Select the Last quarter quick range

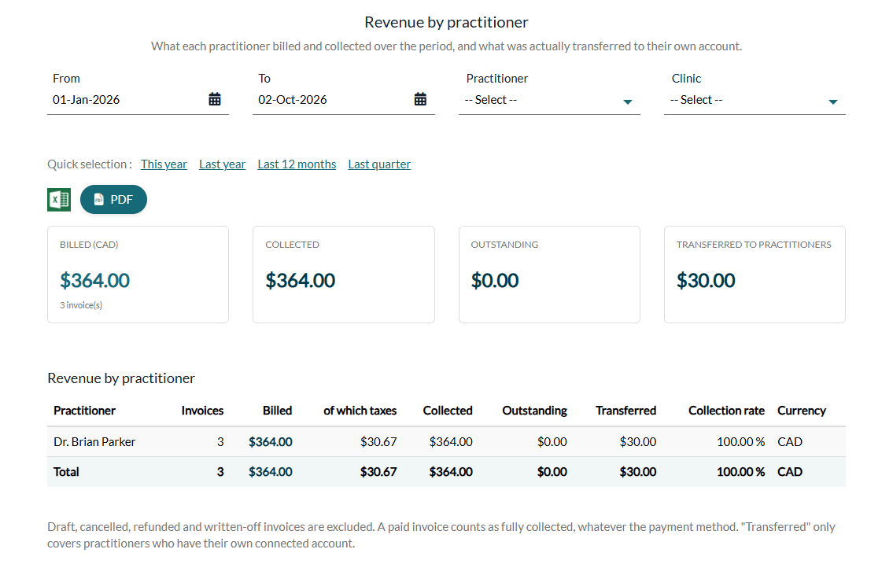click(x=379, y=164)
